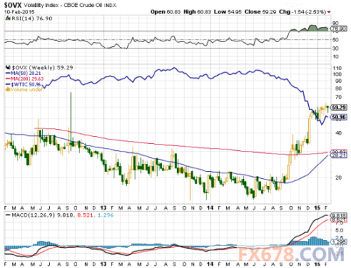
Task: Click the red down arrow beside Chg
Action: [329, 12]
